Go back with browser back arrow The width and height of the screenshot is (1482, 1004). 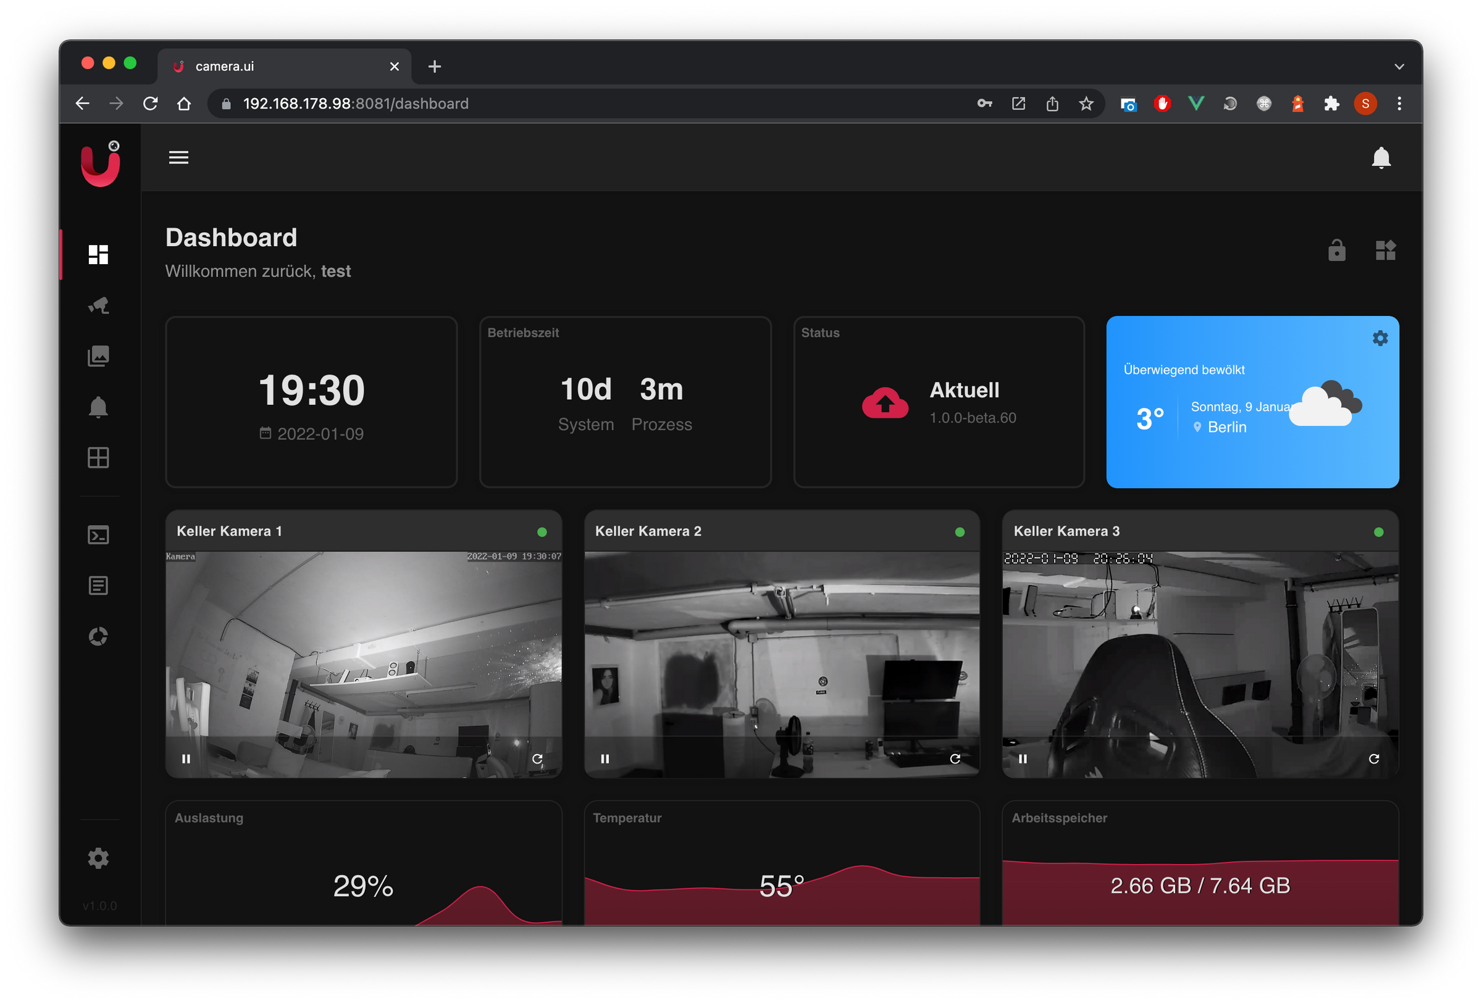[82, 103]
